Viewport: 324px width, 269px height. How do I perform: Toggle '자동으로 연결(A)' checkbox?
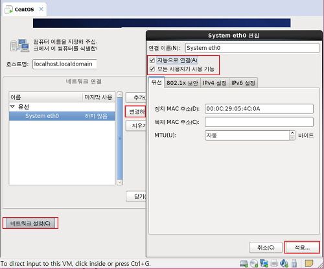click(x=152, y=60)
